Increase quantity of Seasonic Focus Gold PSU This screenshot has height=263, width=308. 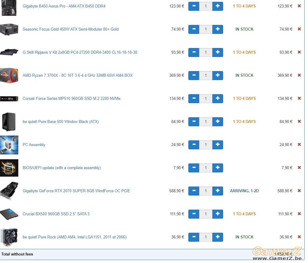click(x=218, y=29)
